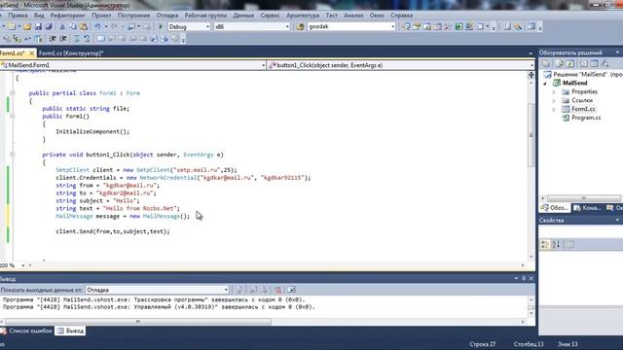Viewport: 623px width, 350px height.
Task: Click Categorized icon in Properties panel
Action: pos(545,244)
